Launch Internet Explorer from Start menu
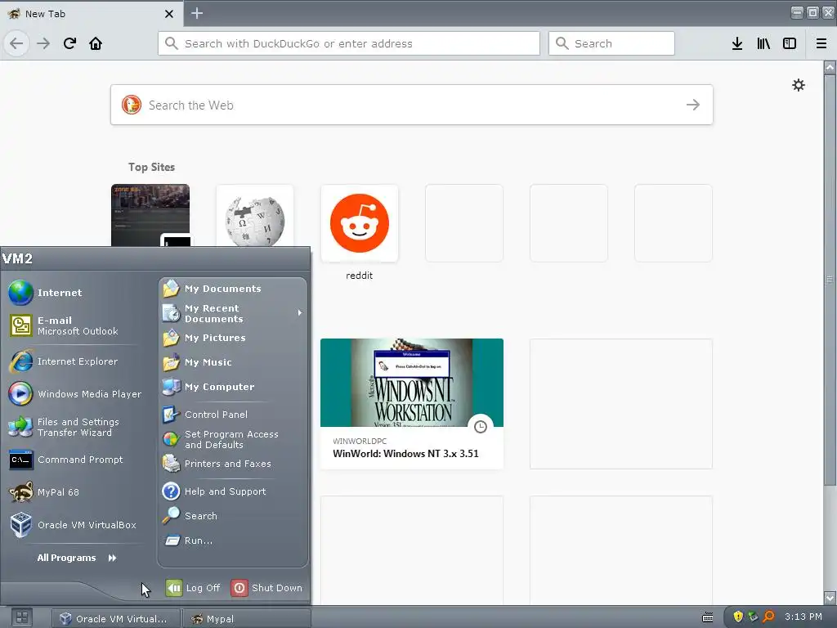Viewport: 837px width, 628px height. (76, 361)
